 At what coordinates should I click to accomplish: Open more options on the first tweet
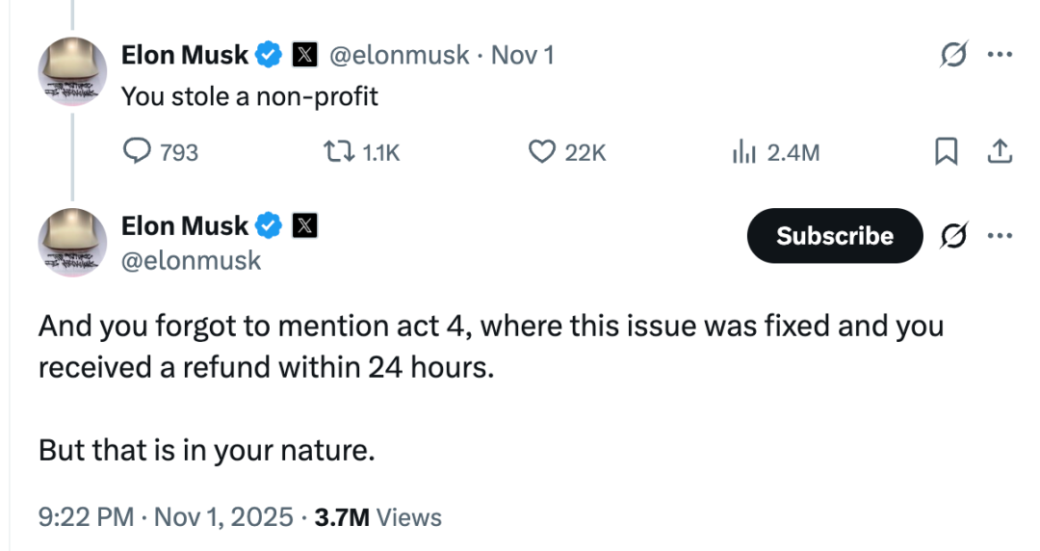[x=1001, y=56]
